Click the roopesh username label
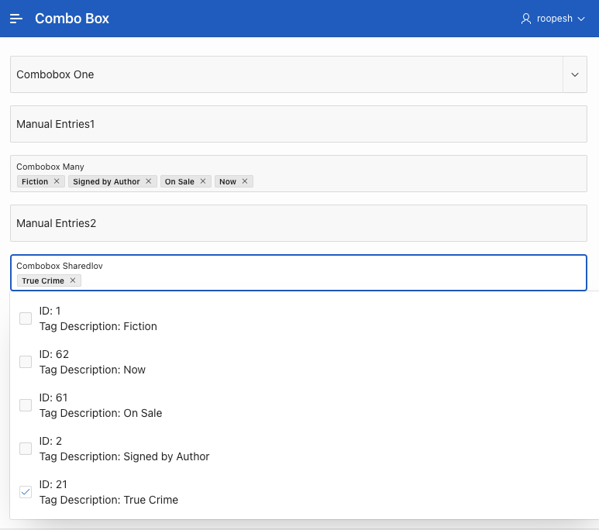The width and height of the screenshot is (599, 530). [x=555, y=19]
